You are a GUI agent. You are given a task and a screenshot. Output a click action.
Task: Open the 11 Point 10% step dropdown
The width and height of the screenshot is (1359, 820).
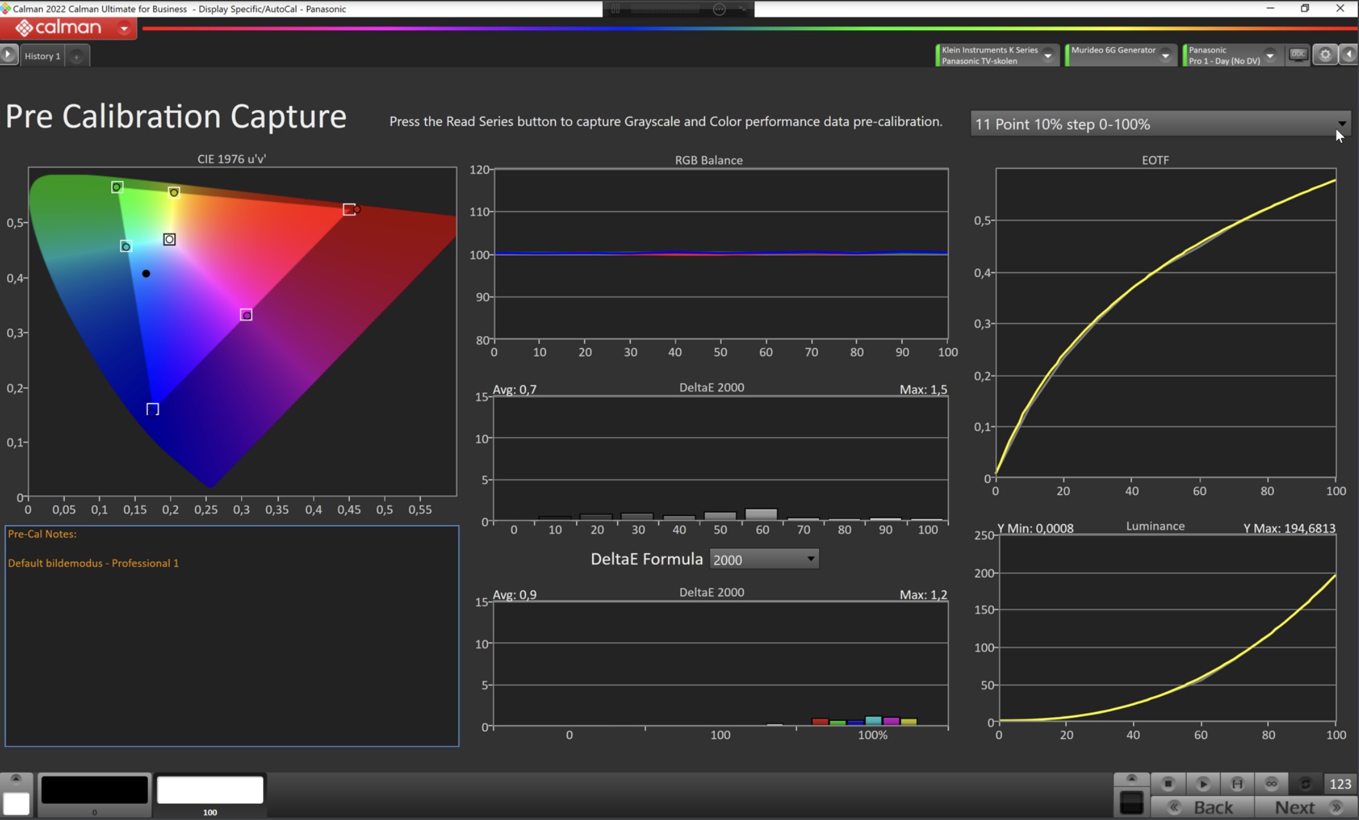pos(1160,124)
